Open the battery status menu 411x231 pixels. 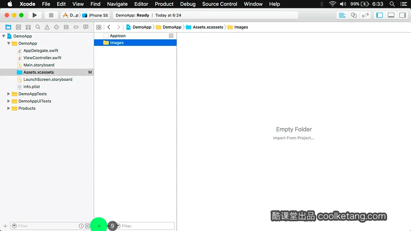[x=360, y=4]
